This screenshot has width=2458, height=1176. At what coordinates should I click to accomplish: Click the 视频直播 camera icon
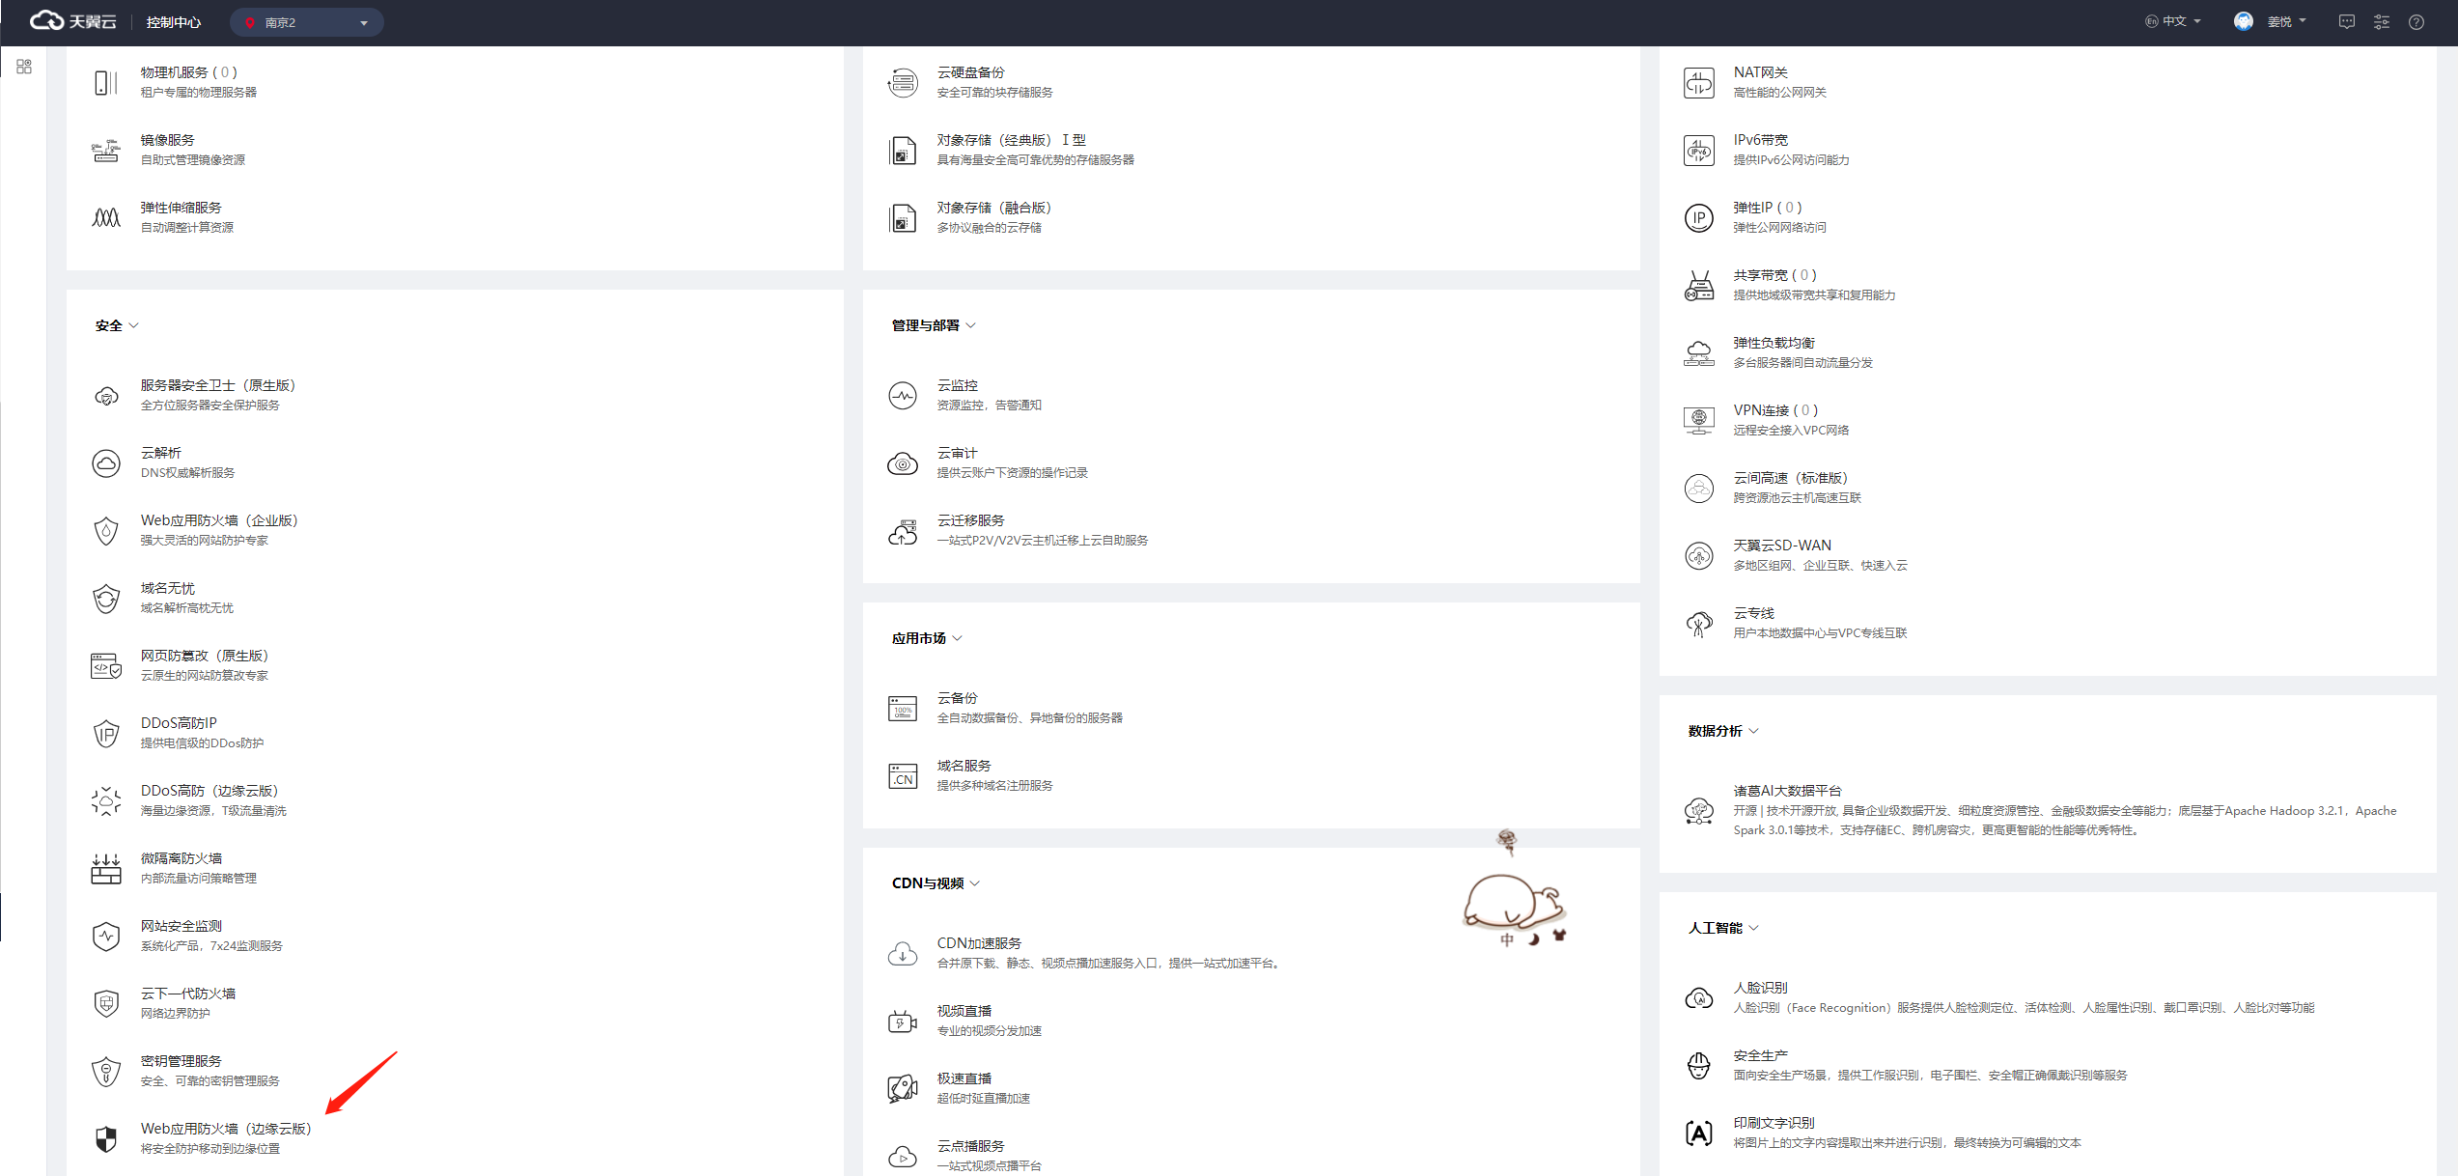903,1021
